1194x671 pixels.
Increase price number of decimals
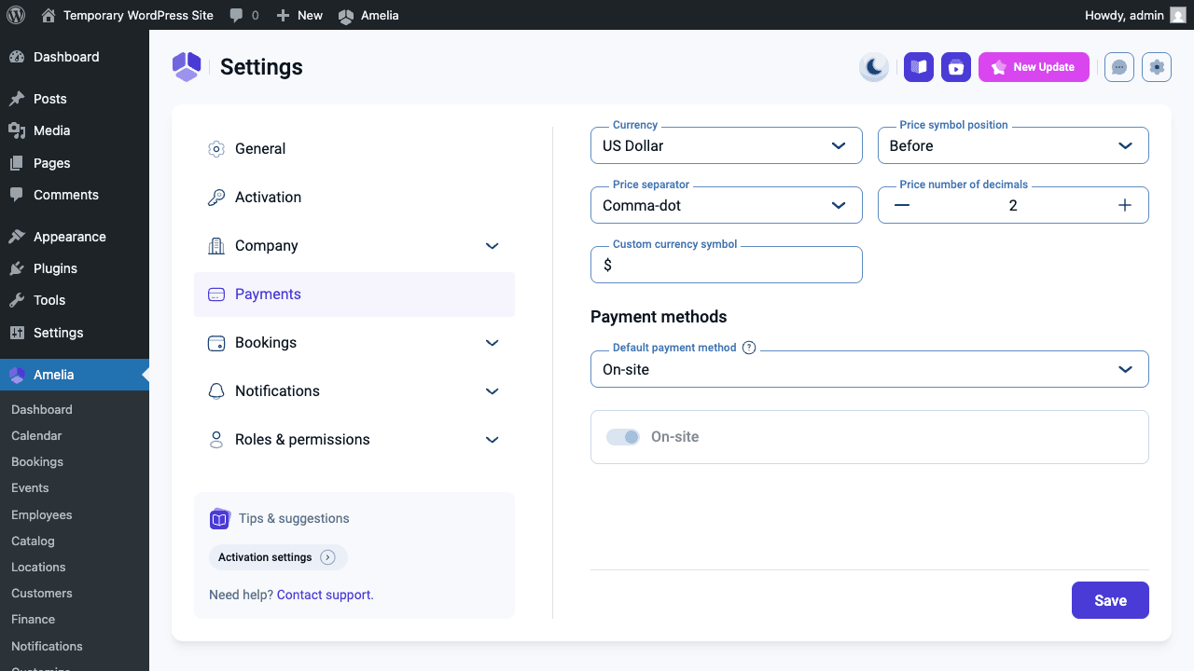point(1125,205)
